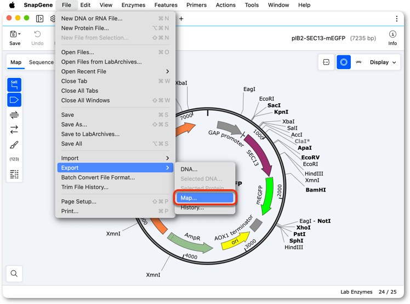Expand the Export submenu
The width and height of the screenshot is (410, 304).
[115, 168]
